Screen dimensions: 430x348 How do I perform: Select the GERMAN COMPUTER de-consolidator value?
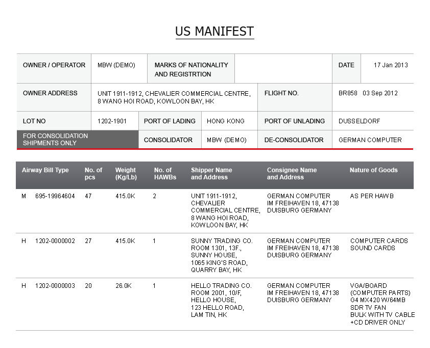tap(370, 140)
